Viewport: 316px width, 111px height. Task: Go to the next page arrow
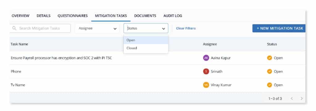point(302,99)
